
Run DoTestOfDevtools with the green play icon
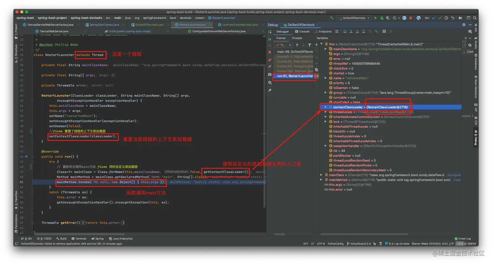click(x=376, y=18)
